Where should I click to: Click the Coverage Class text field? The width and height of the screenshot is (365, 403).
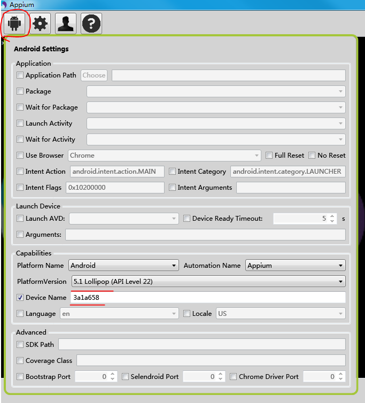pyautogui.click(x=211, y=361)
